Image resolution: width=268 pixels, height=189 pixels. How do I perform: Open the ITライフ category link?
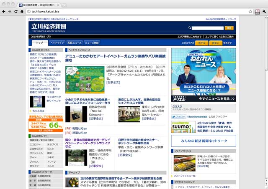tap(34, 166)
